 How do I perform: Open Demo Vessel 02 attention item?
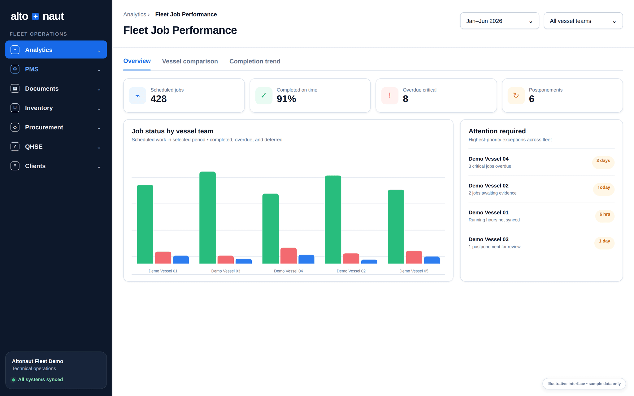pyautogui.click(x=541, y=189)
